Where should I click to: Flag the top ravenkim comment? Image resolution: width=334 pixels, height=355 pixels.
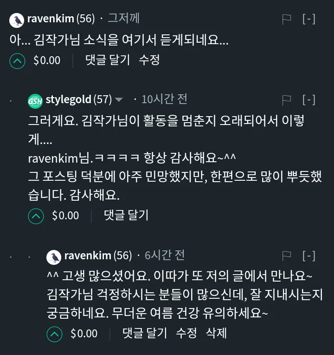click(287, 19)
